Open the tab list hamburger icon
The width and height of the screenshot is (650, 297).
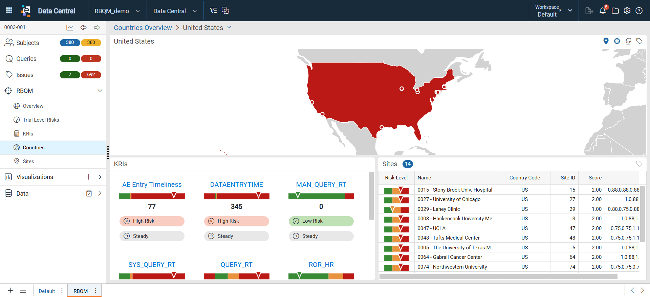click(23, 291)
